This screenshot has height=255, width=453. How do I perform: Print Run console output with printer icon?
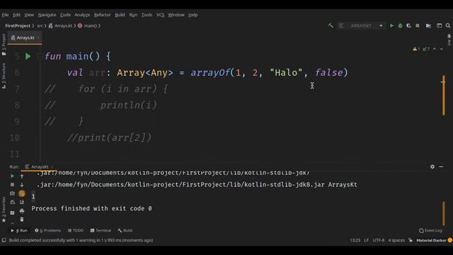click(22, 211)
